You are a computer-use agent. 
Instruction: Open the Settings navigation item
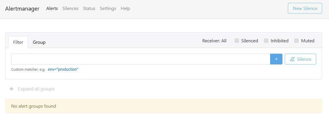108,9
